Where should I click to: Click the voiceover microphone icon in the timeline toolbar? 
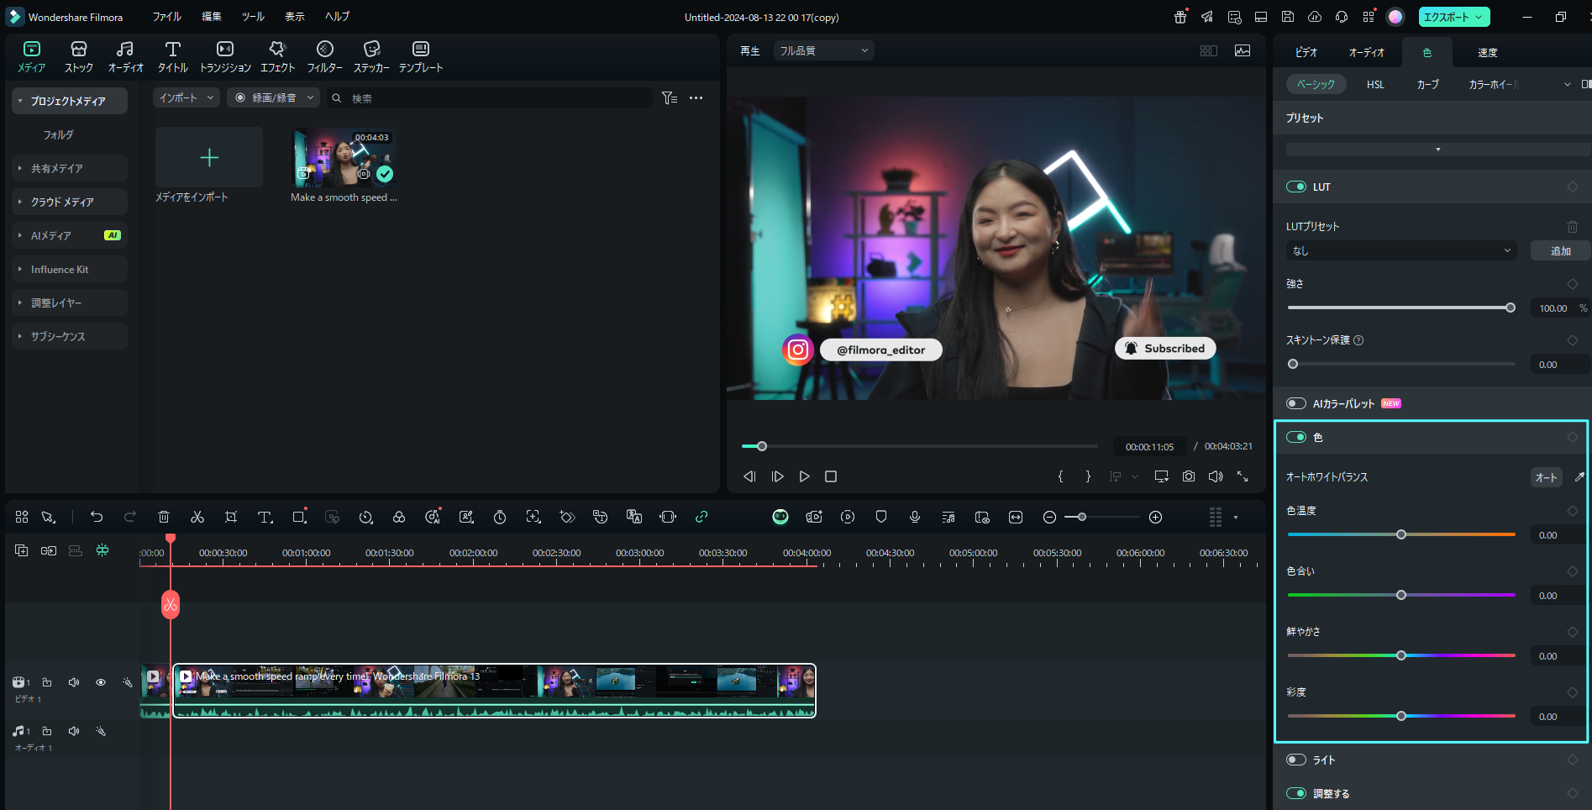pos(915,517)
